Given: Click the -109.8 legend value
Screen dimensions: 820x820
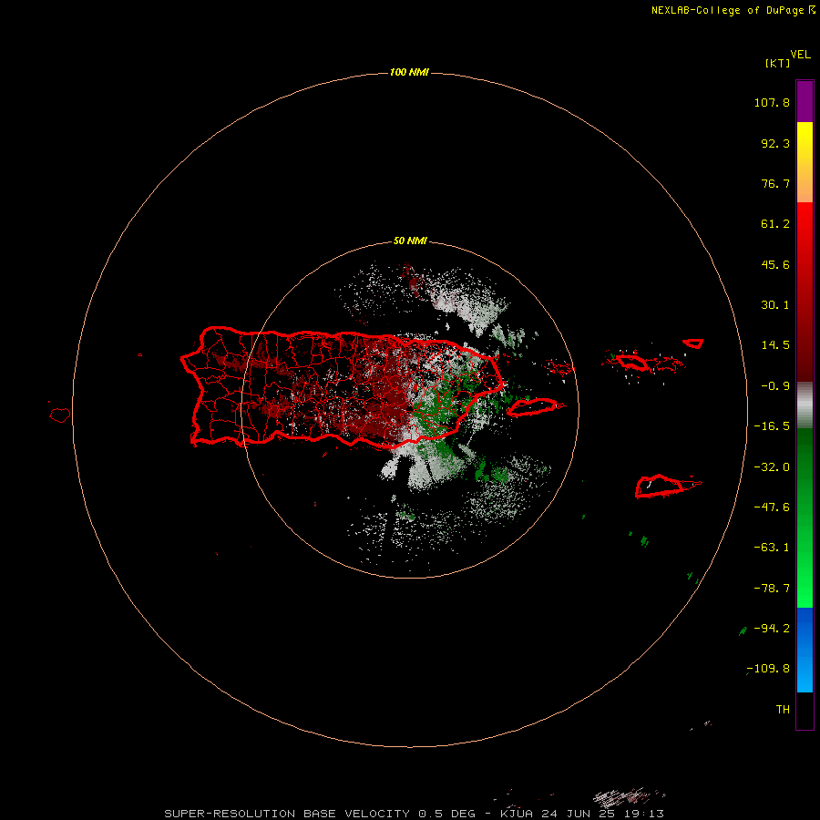Looking at the screenshot, I should (768, 669).
